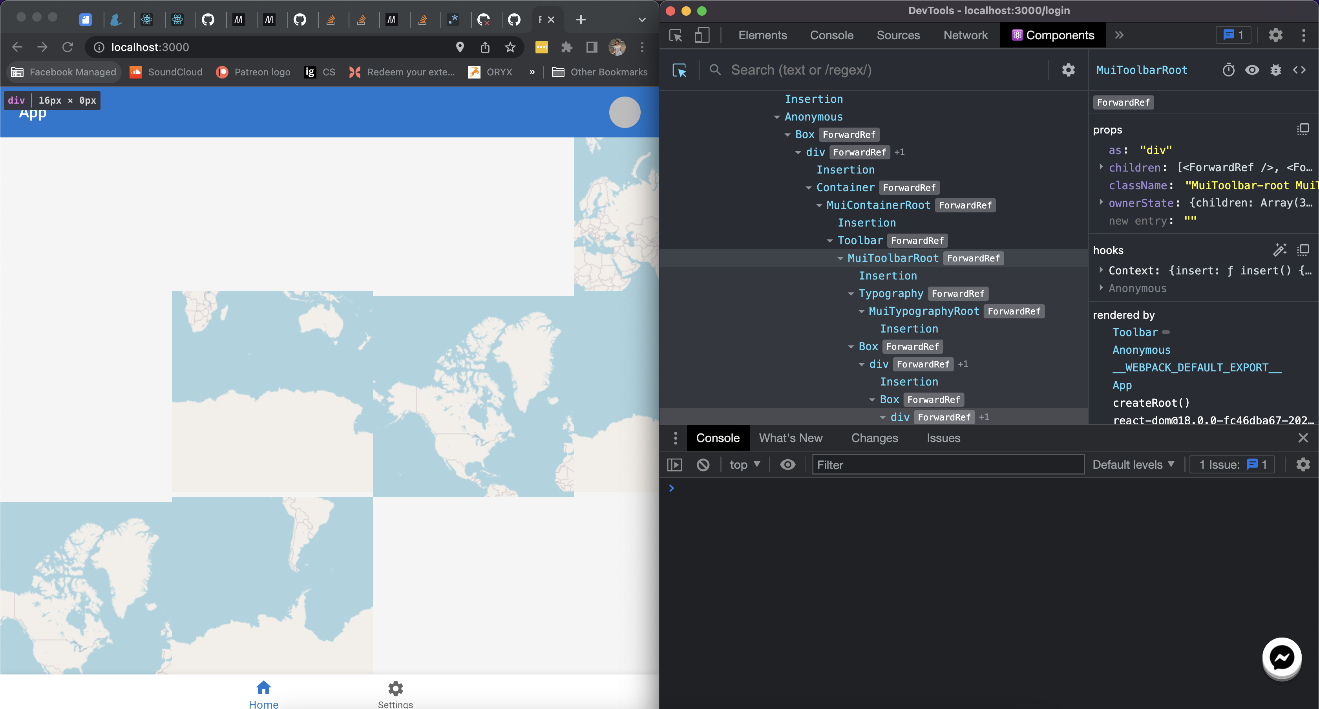The height and width of the screenshot is (709, 1319).
Task: Click Toolbar in rendered by list
Action: pyautogui.click(x=1134, y=332)
